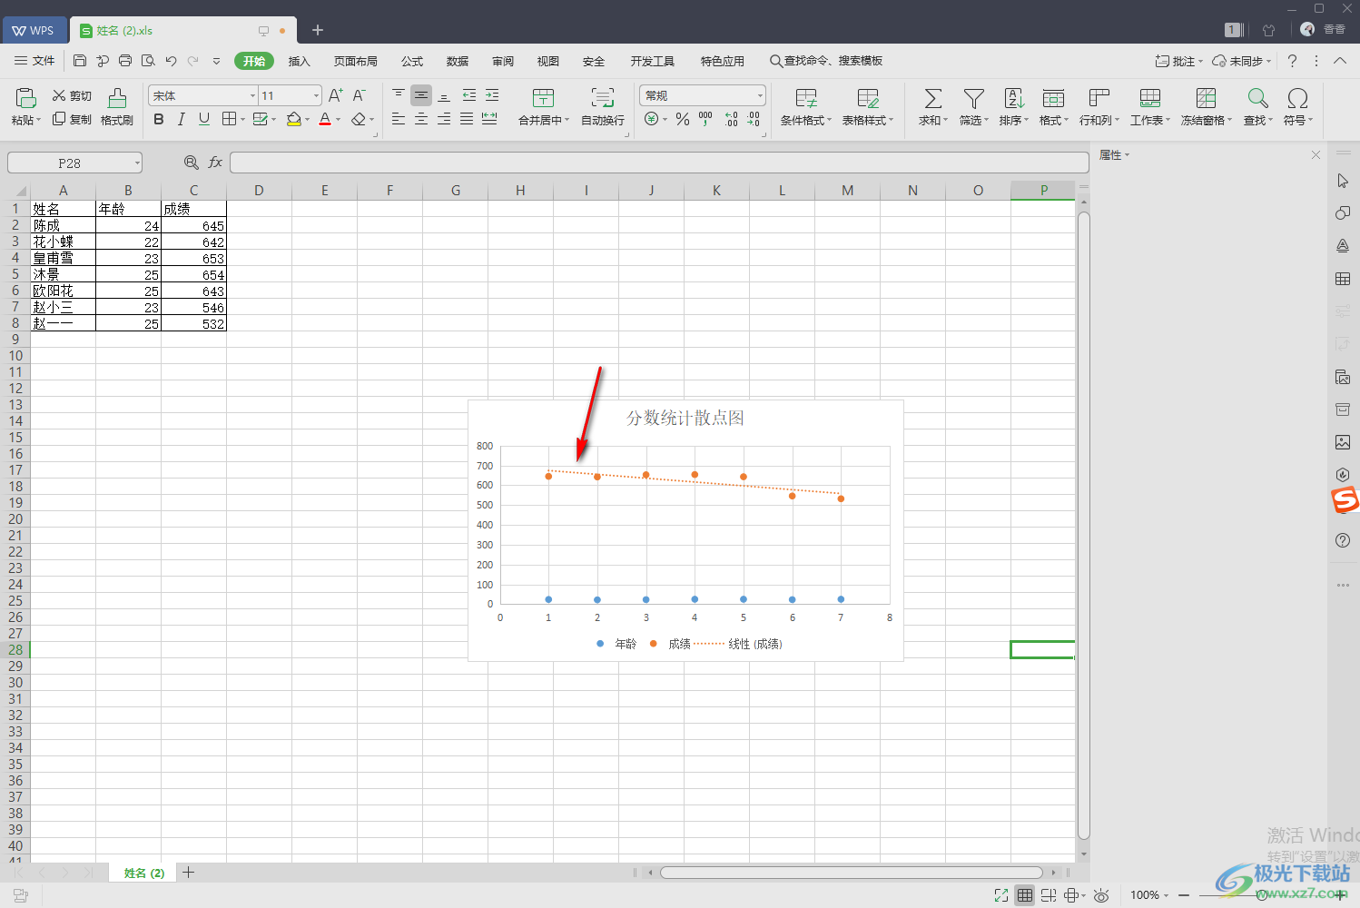Click the Undo arrow icon
This screenshot has width=1360, height=908.
(171, 61)
